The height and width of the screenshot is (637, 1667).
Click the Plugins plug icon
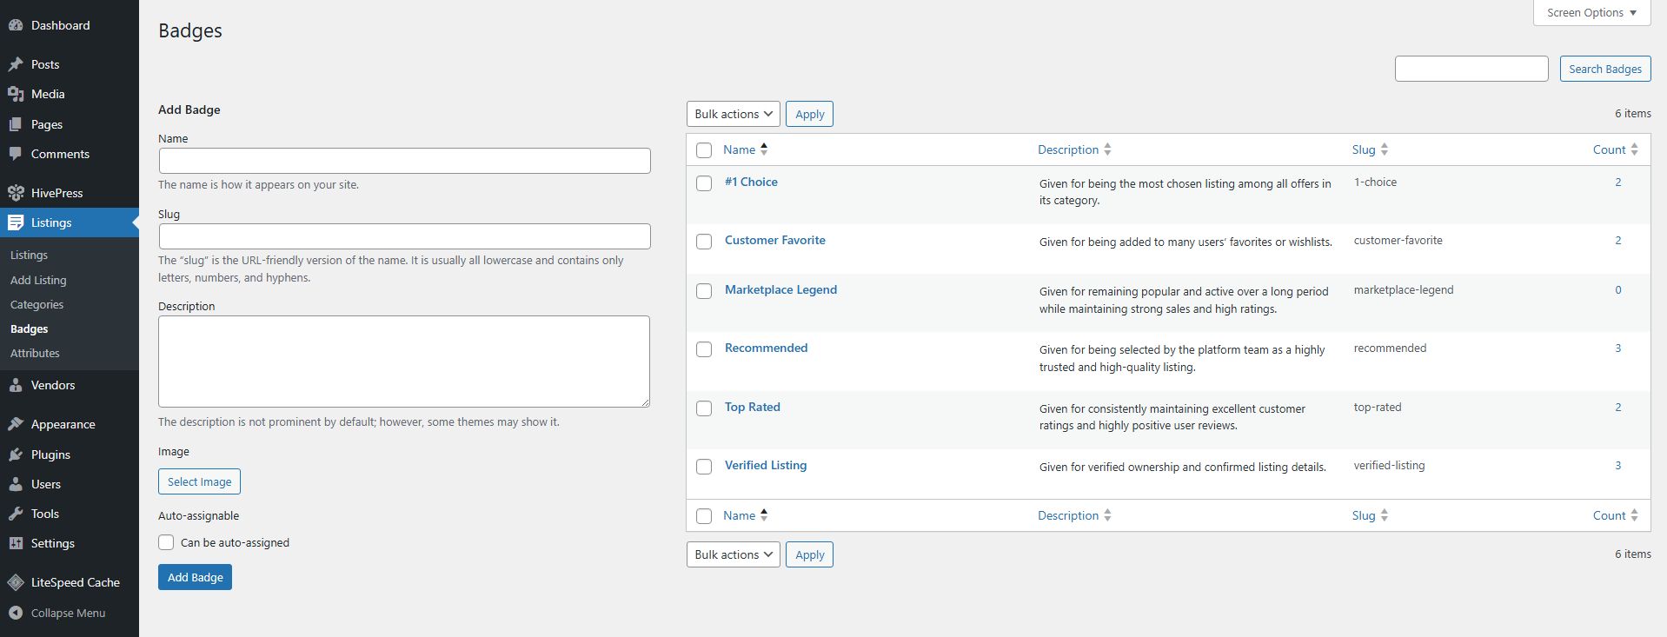coord(16,455)
